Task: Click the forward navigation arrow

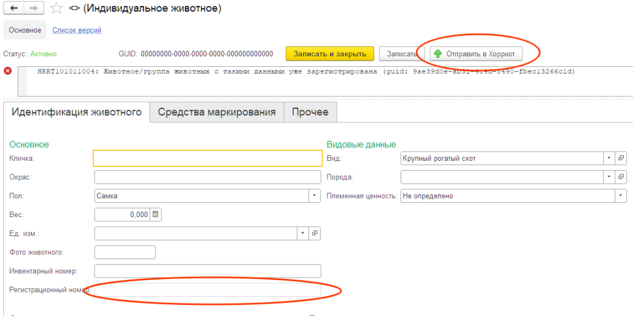Action: (x=33, y=9)
